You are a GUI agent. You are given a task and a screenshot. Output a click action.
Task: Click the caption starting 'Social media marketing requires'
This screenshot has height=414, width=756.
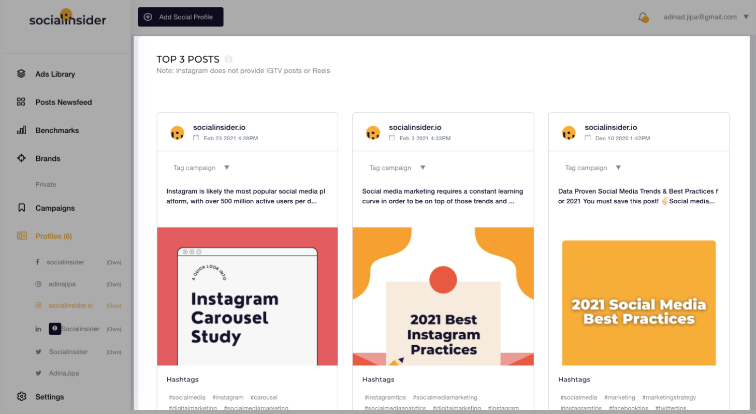coord(443,196)
